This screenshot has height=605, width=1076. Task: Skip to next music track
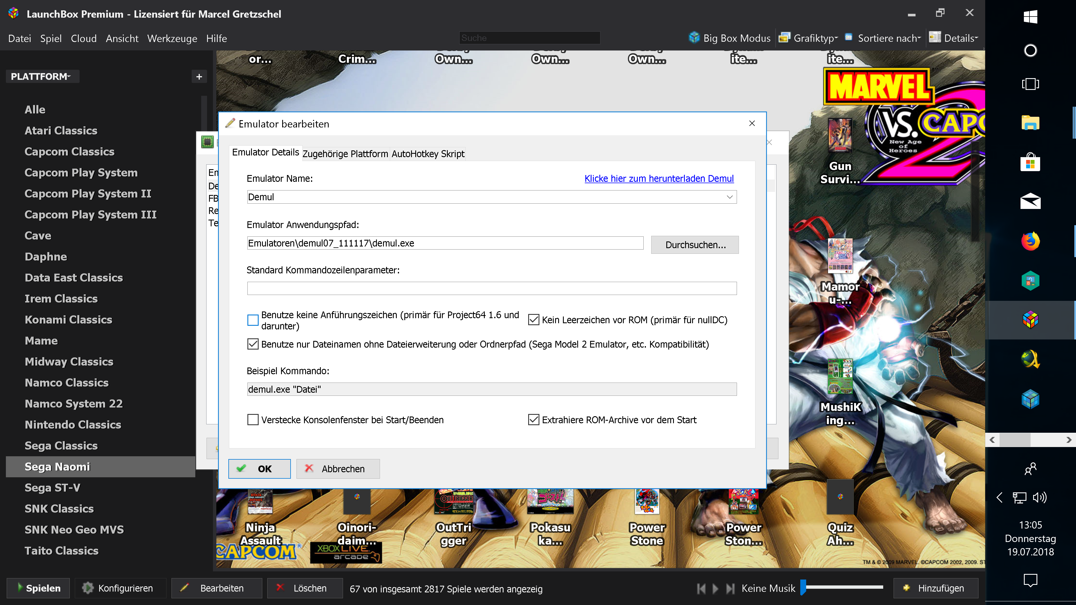tap(730, 589)
